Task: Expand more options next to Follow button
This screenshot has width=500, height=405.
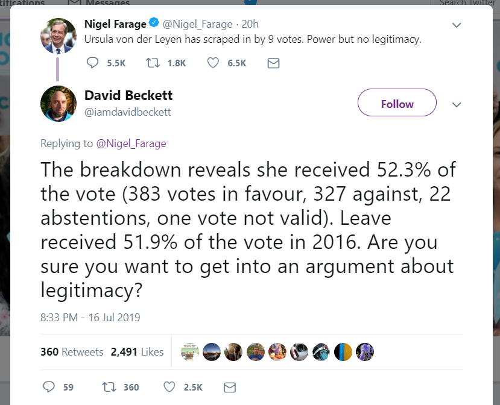Action: click(x=457, y=104)
